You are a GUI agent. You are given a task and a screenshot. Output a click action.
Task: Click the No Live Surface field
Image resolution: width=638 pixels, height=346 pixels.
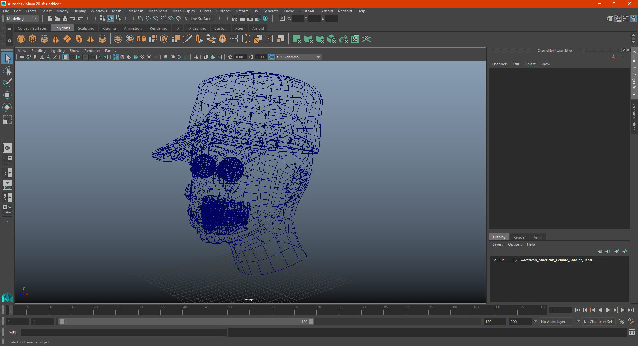199,19
